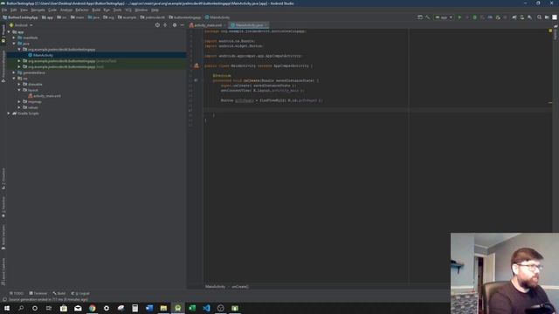Open Project panel settings gear
The image size is (559, 314).
click(x=175, y=25)
